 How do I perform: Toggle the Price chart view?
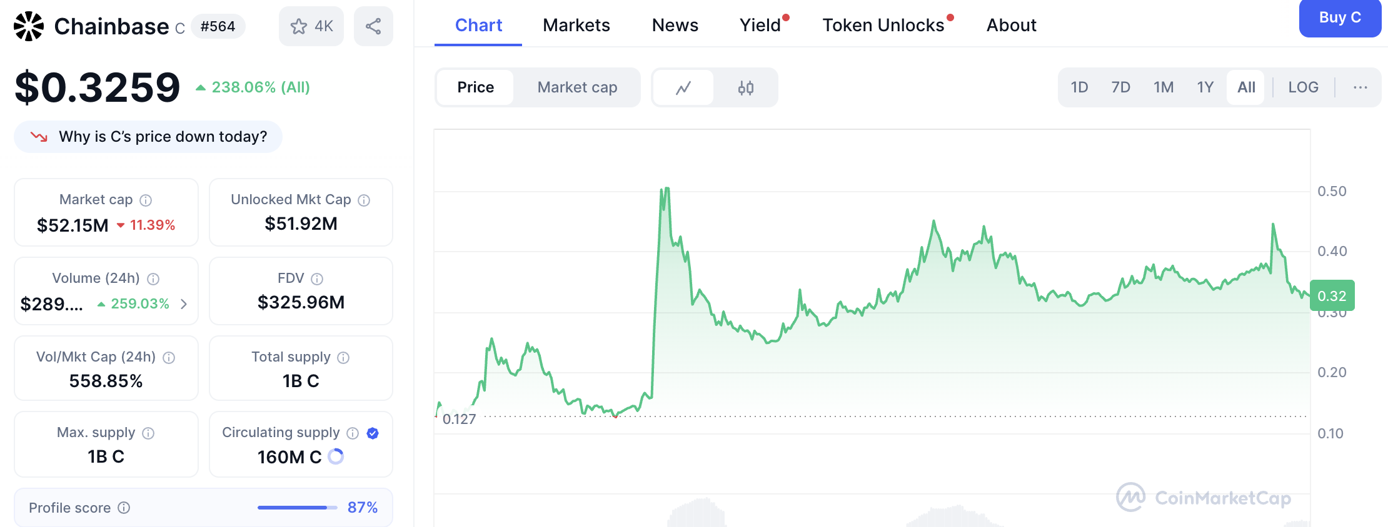pos(475,87)
